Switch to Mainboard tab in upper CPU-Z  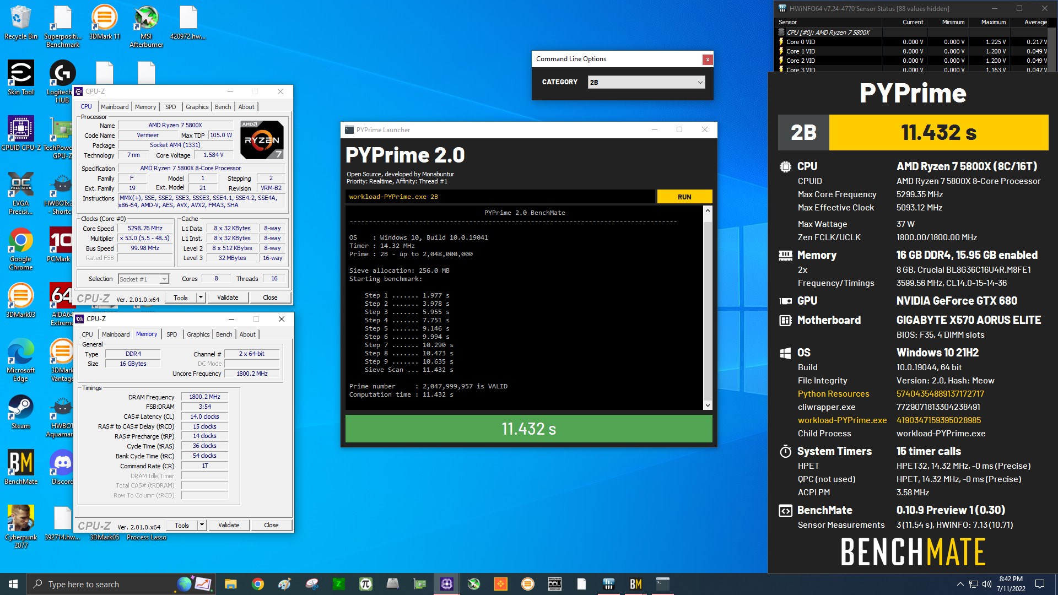pos(115,107)
